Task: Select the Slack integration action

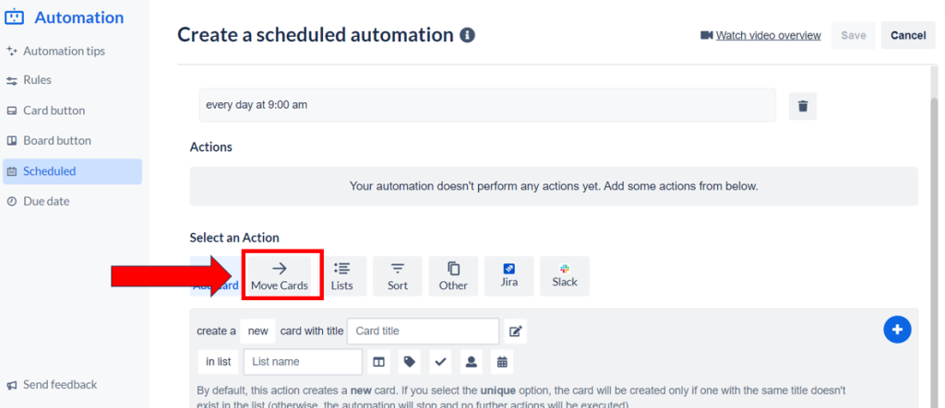Action: (x=564, y=275)
